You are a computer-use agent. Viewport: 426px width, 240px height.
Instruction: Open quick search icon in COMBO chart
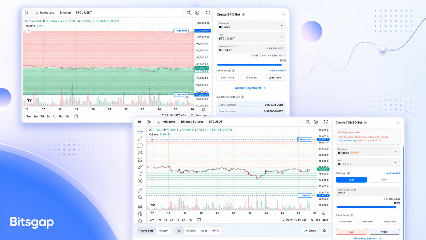pos(308,122)
